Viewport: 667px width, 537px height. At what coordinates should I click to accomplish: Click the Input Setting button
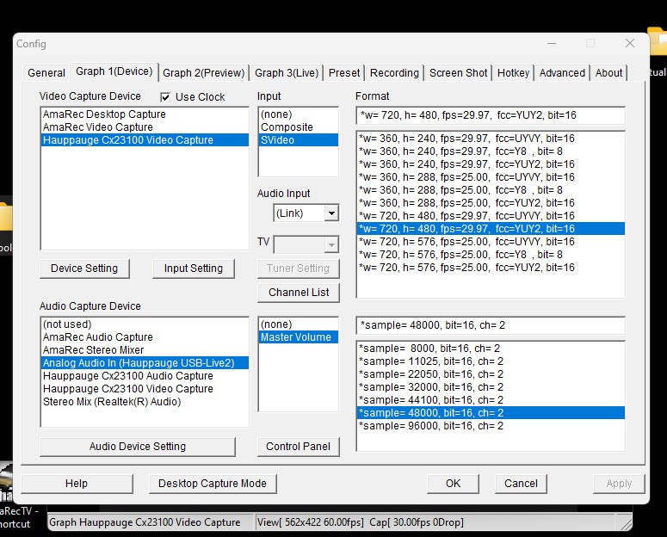pos(193,268)
